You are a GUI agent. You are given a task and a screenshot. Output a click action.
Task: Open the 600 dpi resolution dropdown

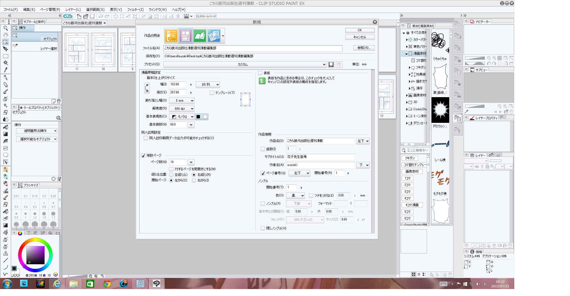[182, 109]
